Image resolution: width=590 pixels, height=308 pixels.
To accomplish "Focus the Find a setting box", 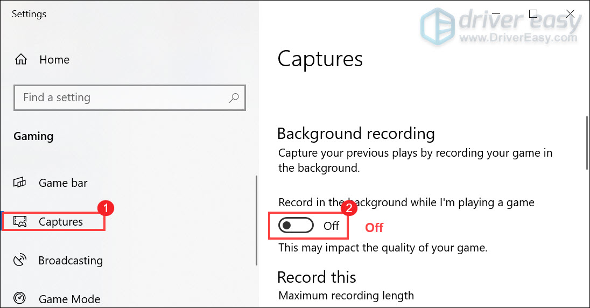I will pos(129,98).
